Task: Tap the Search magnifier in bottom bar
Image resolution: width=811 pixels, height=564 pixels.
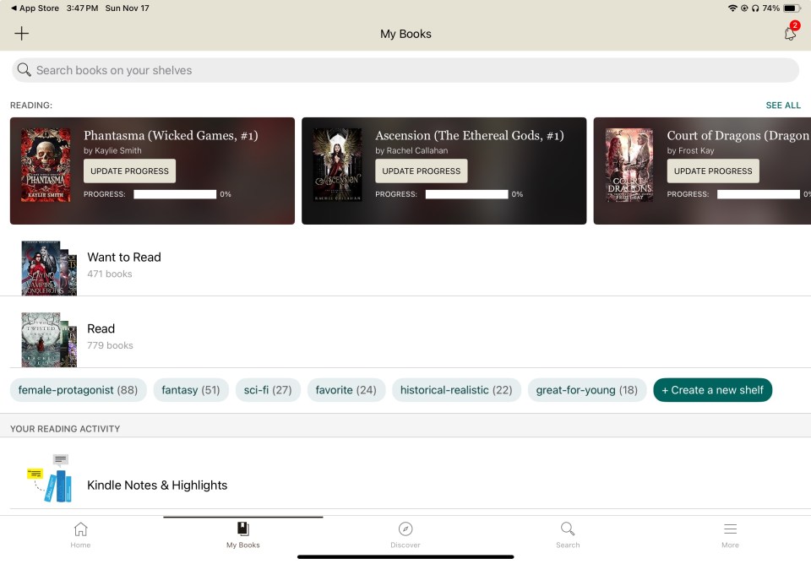Action: [567, 534]
